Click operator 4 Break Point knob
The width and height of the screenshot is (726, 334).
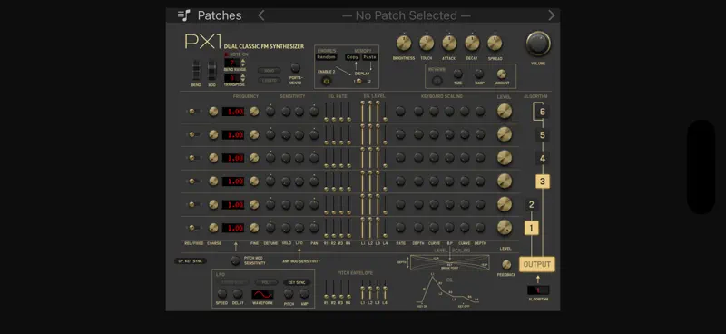(x=449, y=158)
